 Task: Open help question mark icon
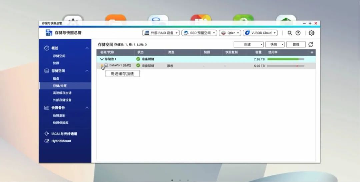pyautogui.click(x=298, y=33)
